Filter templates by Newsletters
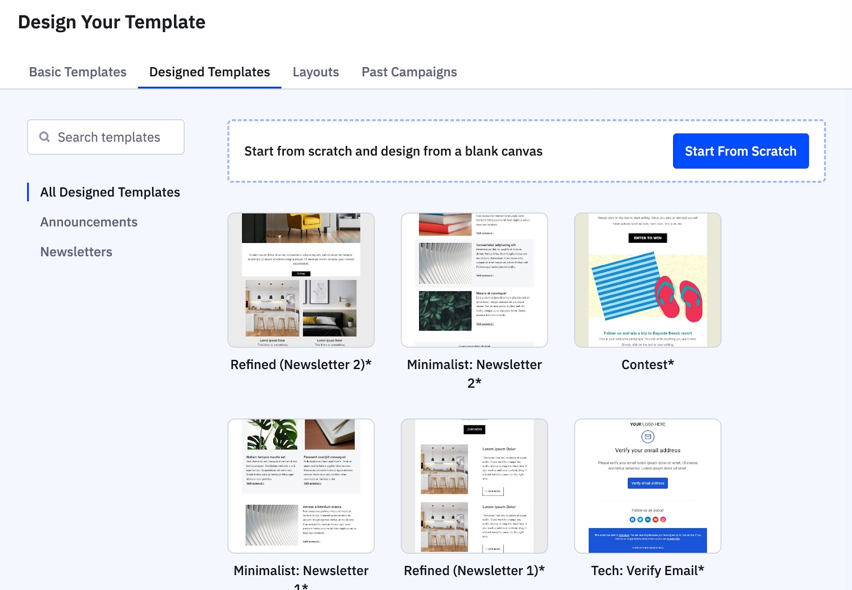 coord(76,251)
